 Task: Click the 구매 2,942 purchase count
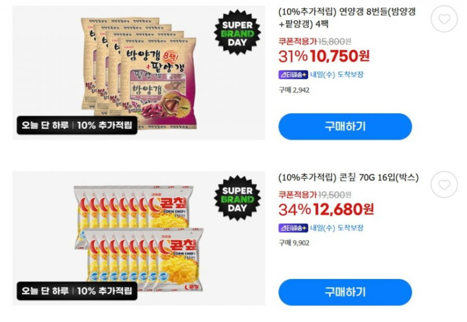pos(294,90)
